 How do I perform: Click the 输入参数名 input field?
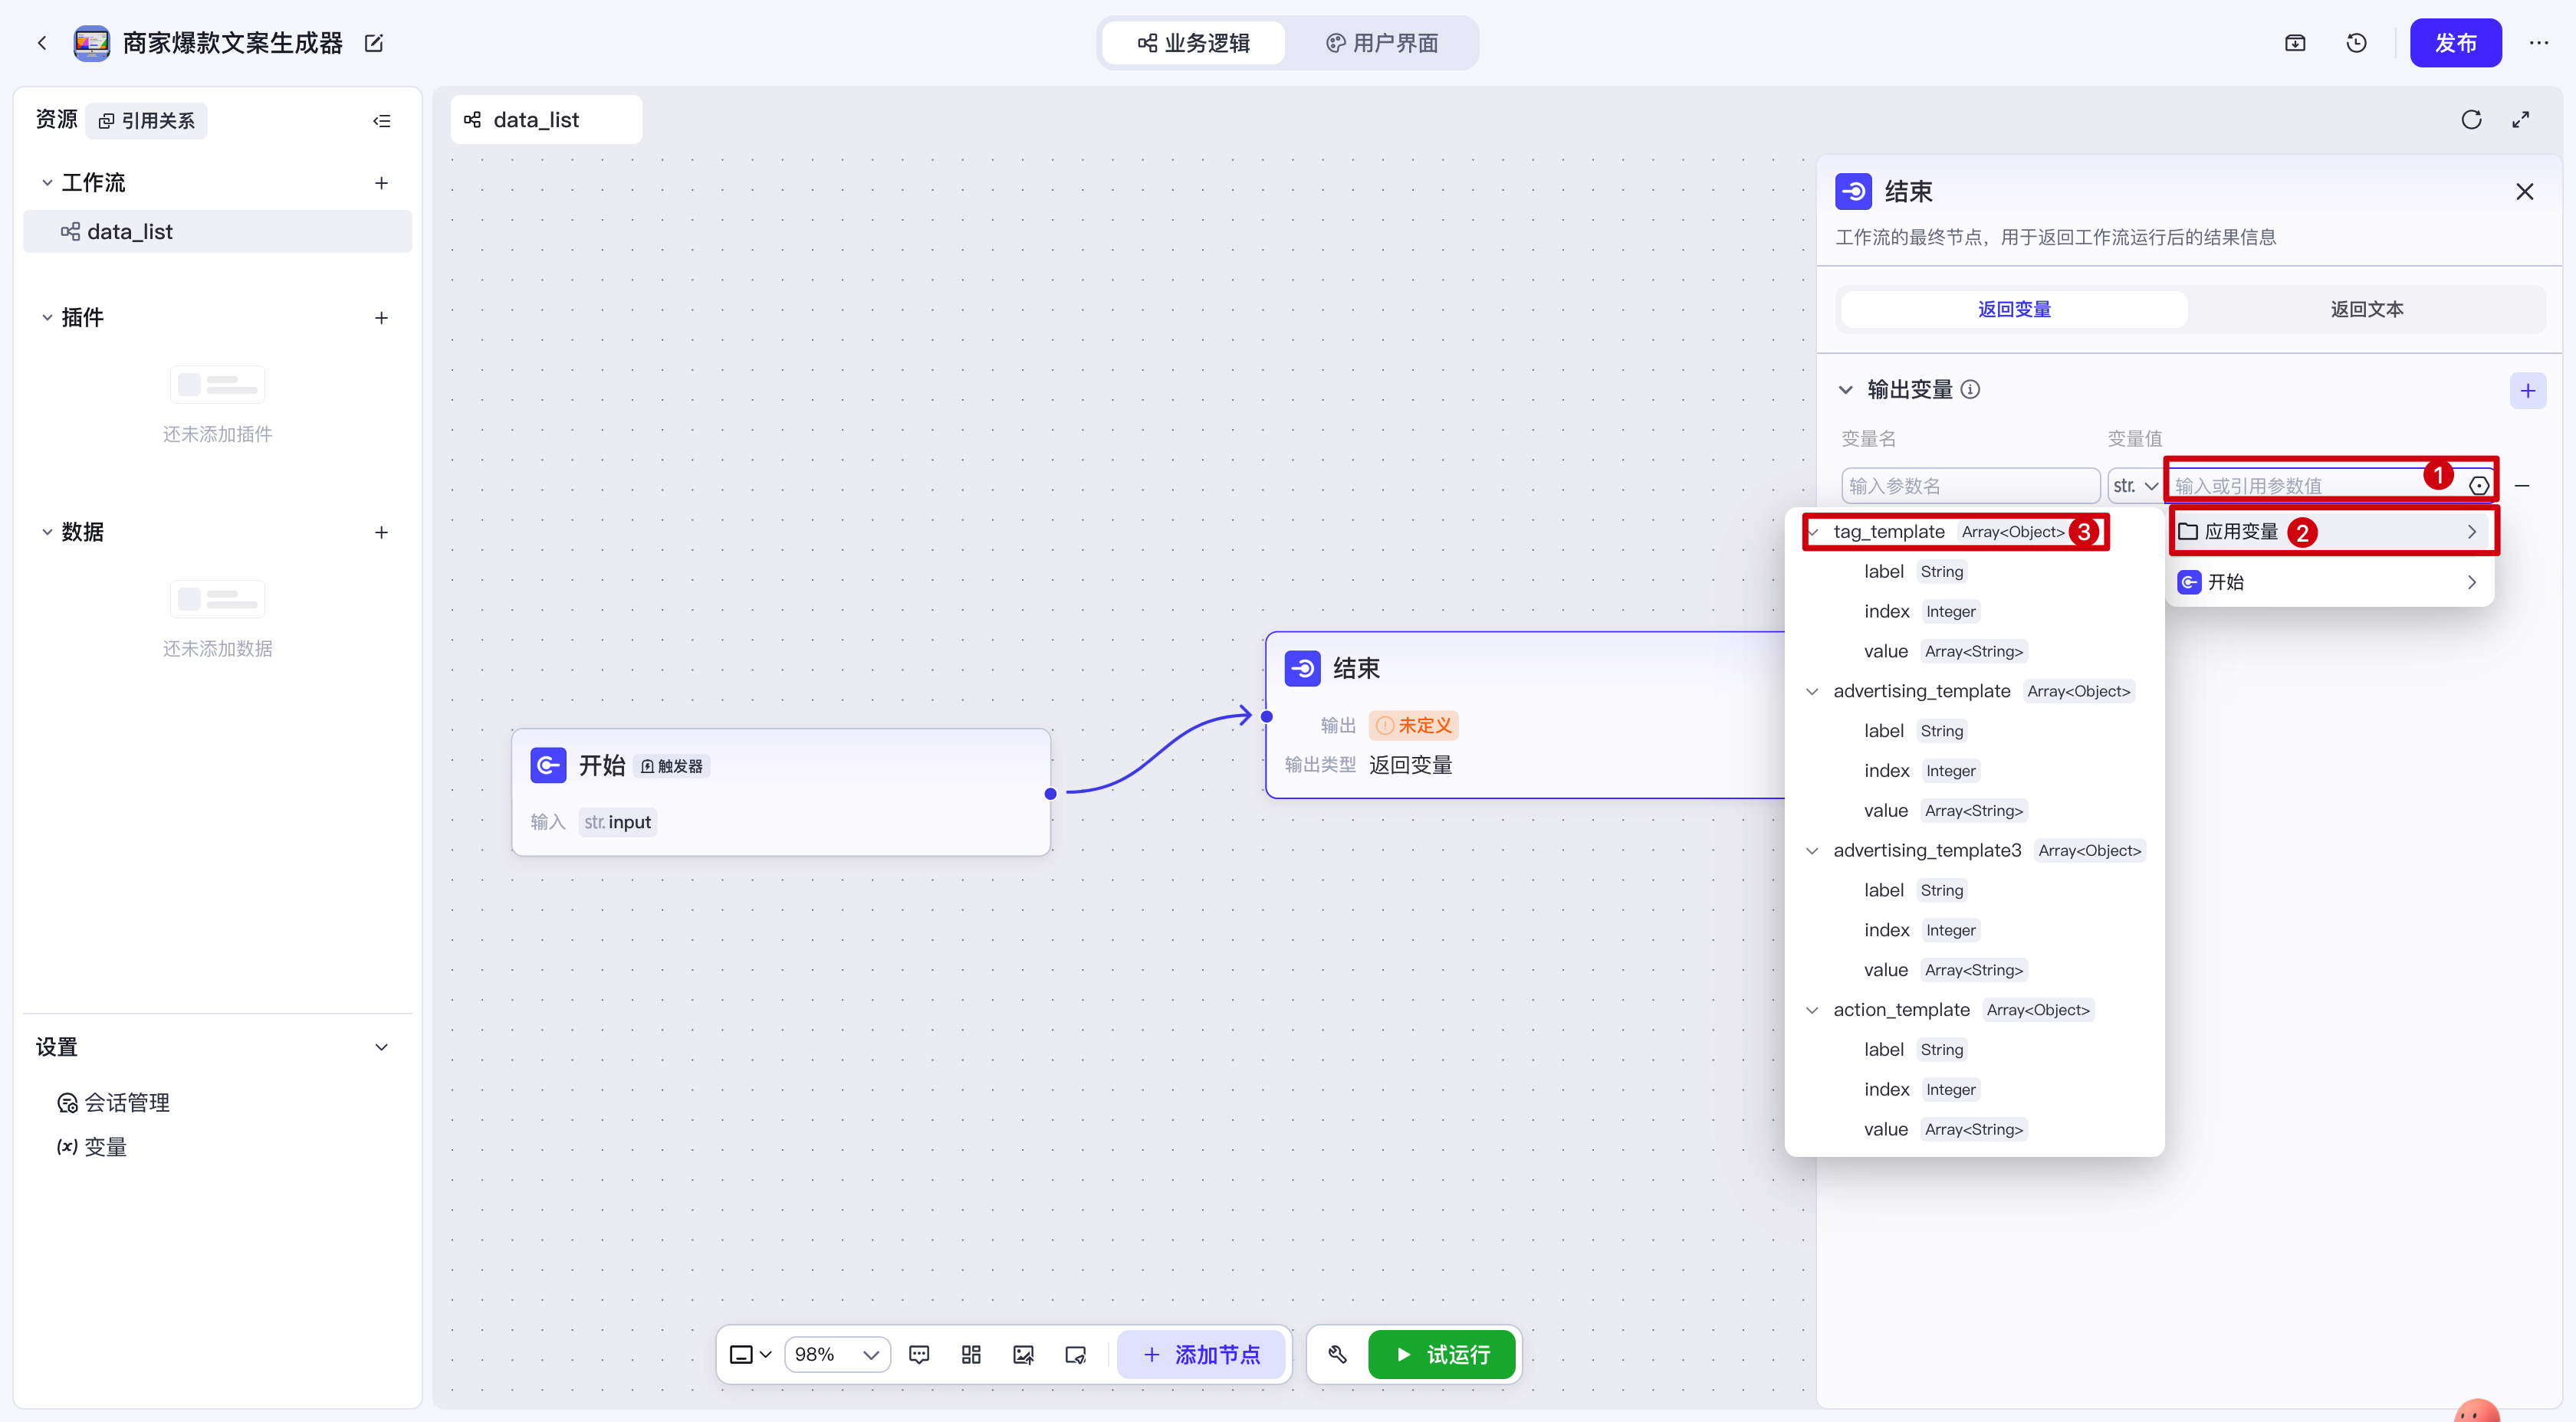pos(1969,486)
